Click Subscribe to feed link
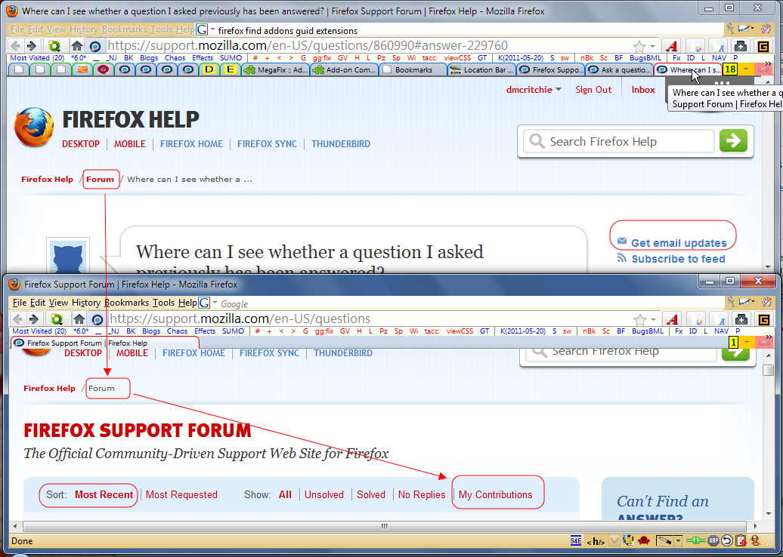 coord(678,259)
